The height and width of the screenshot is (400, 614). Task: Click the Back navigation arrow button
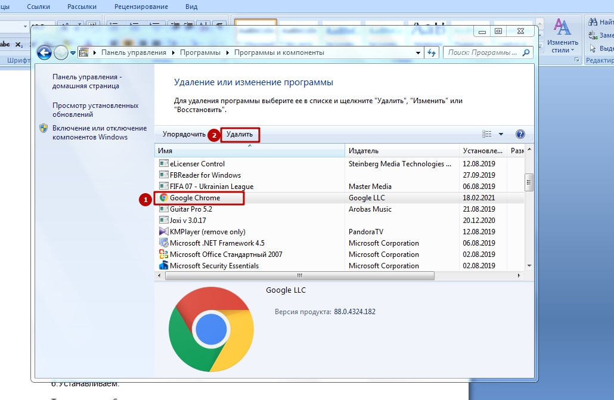point(44,52)
